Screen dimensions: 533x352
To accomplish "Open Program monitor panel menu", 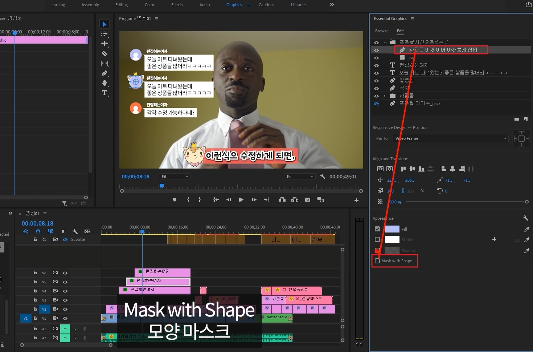I will [x=157, y=19].
